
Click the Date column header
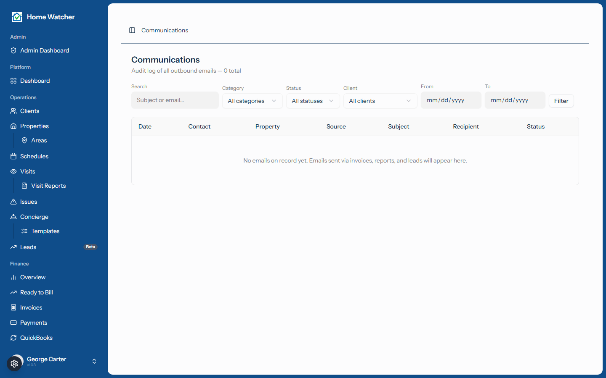pos(145,126)
